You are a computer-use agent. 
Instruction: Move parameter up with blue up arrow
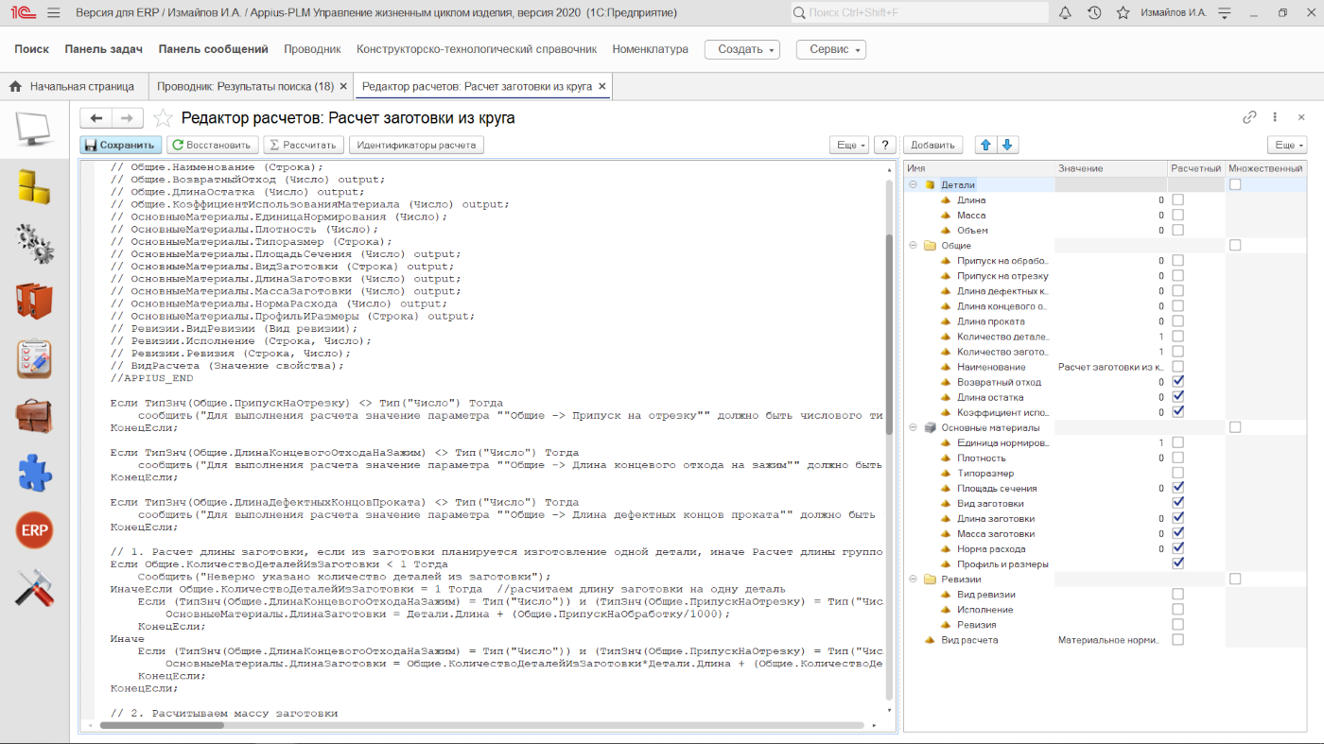(985, 145)
